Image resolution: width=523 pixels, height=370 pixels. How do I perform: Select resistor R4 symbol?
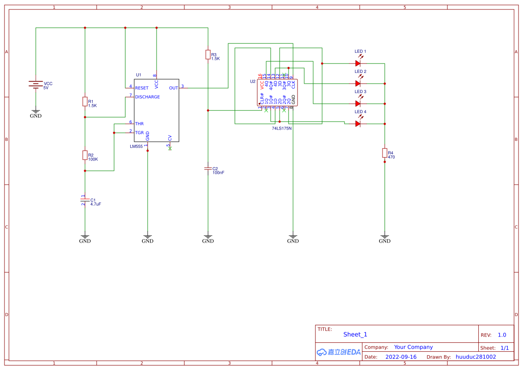385,153
